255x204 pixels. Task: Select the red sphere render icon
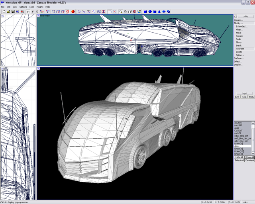point(73,12)
